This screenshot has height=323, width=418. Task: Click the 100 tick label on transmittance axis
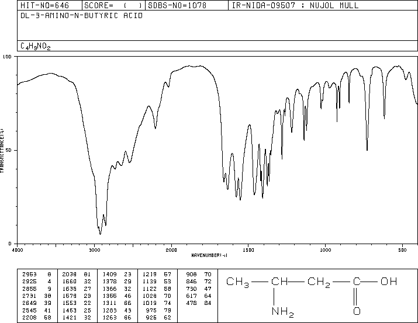click(x=7, y=57)
